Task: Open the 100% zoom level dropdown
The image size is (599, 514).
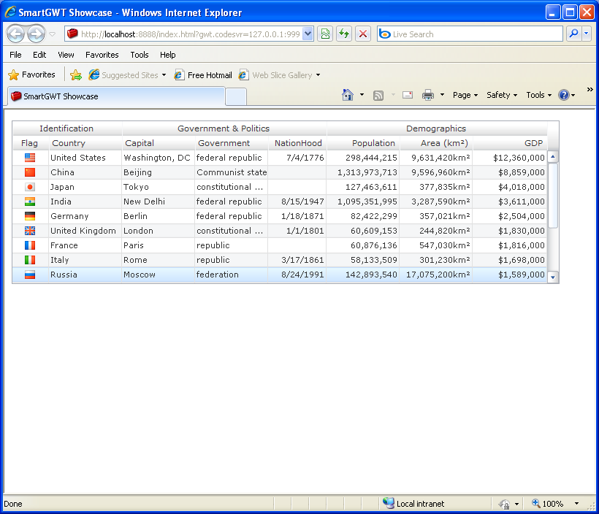Action: click(576, 504)
